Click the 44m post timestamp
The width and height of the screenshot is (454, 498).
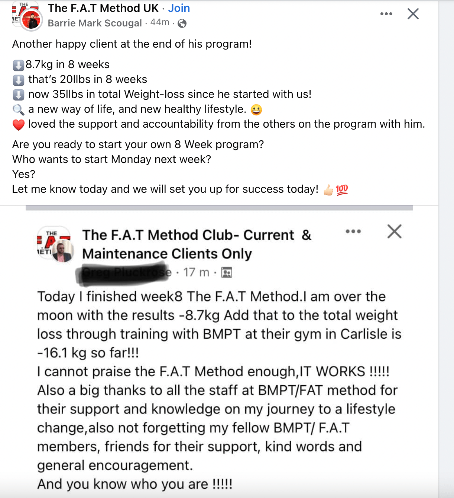coord(160,22)
